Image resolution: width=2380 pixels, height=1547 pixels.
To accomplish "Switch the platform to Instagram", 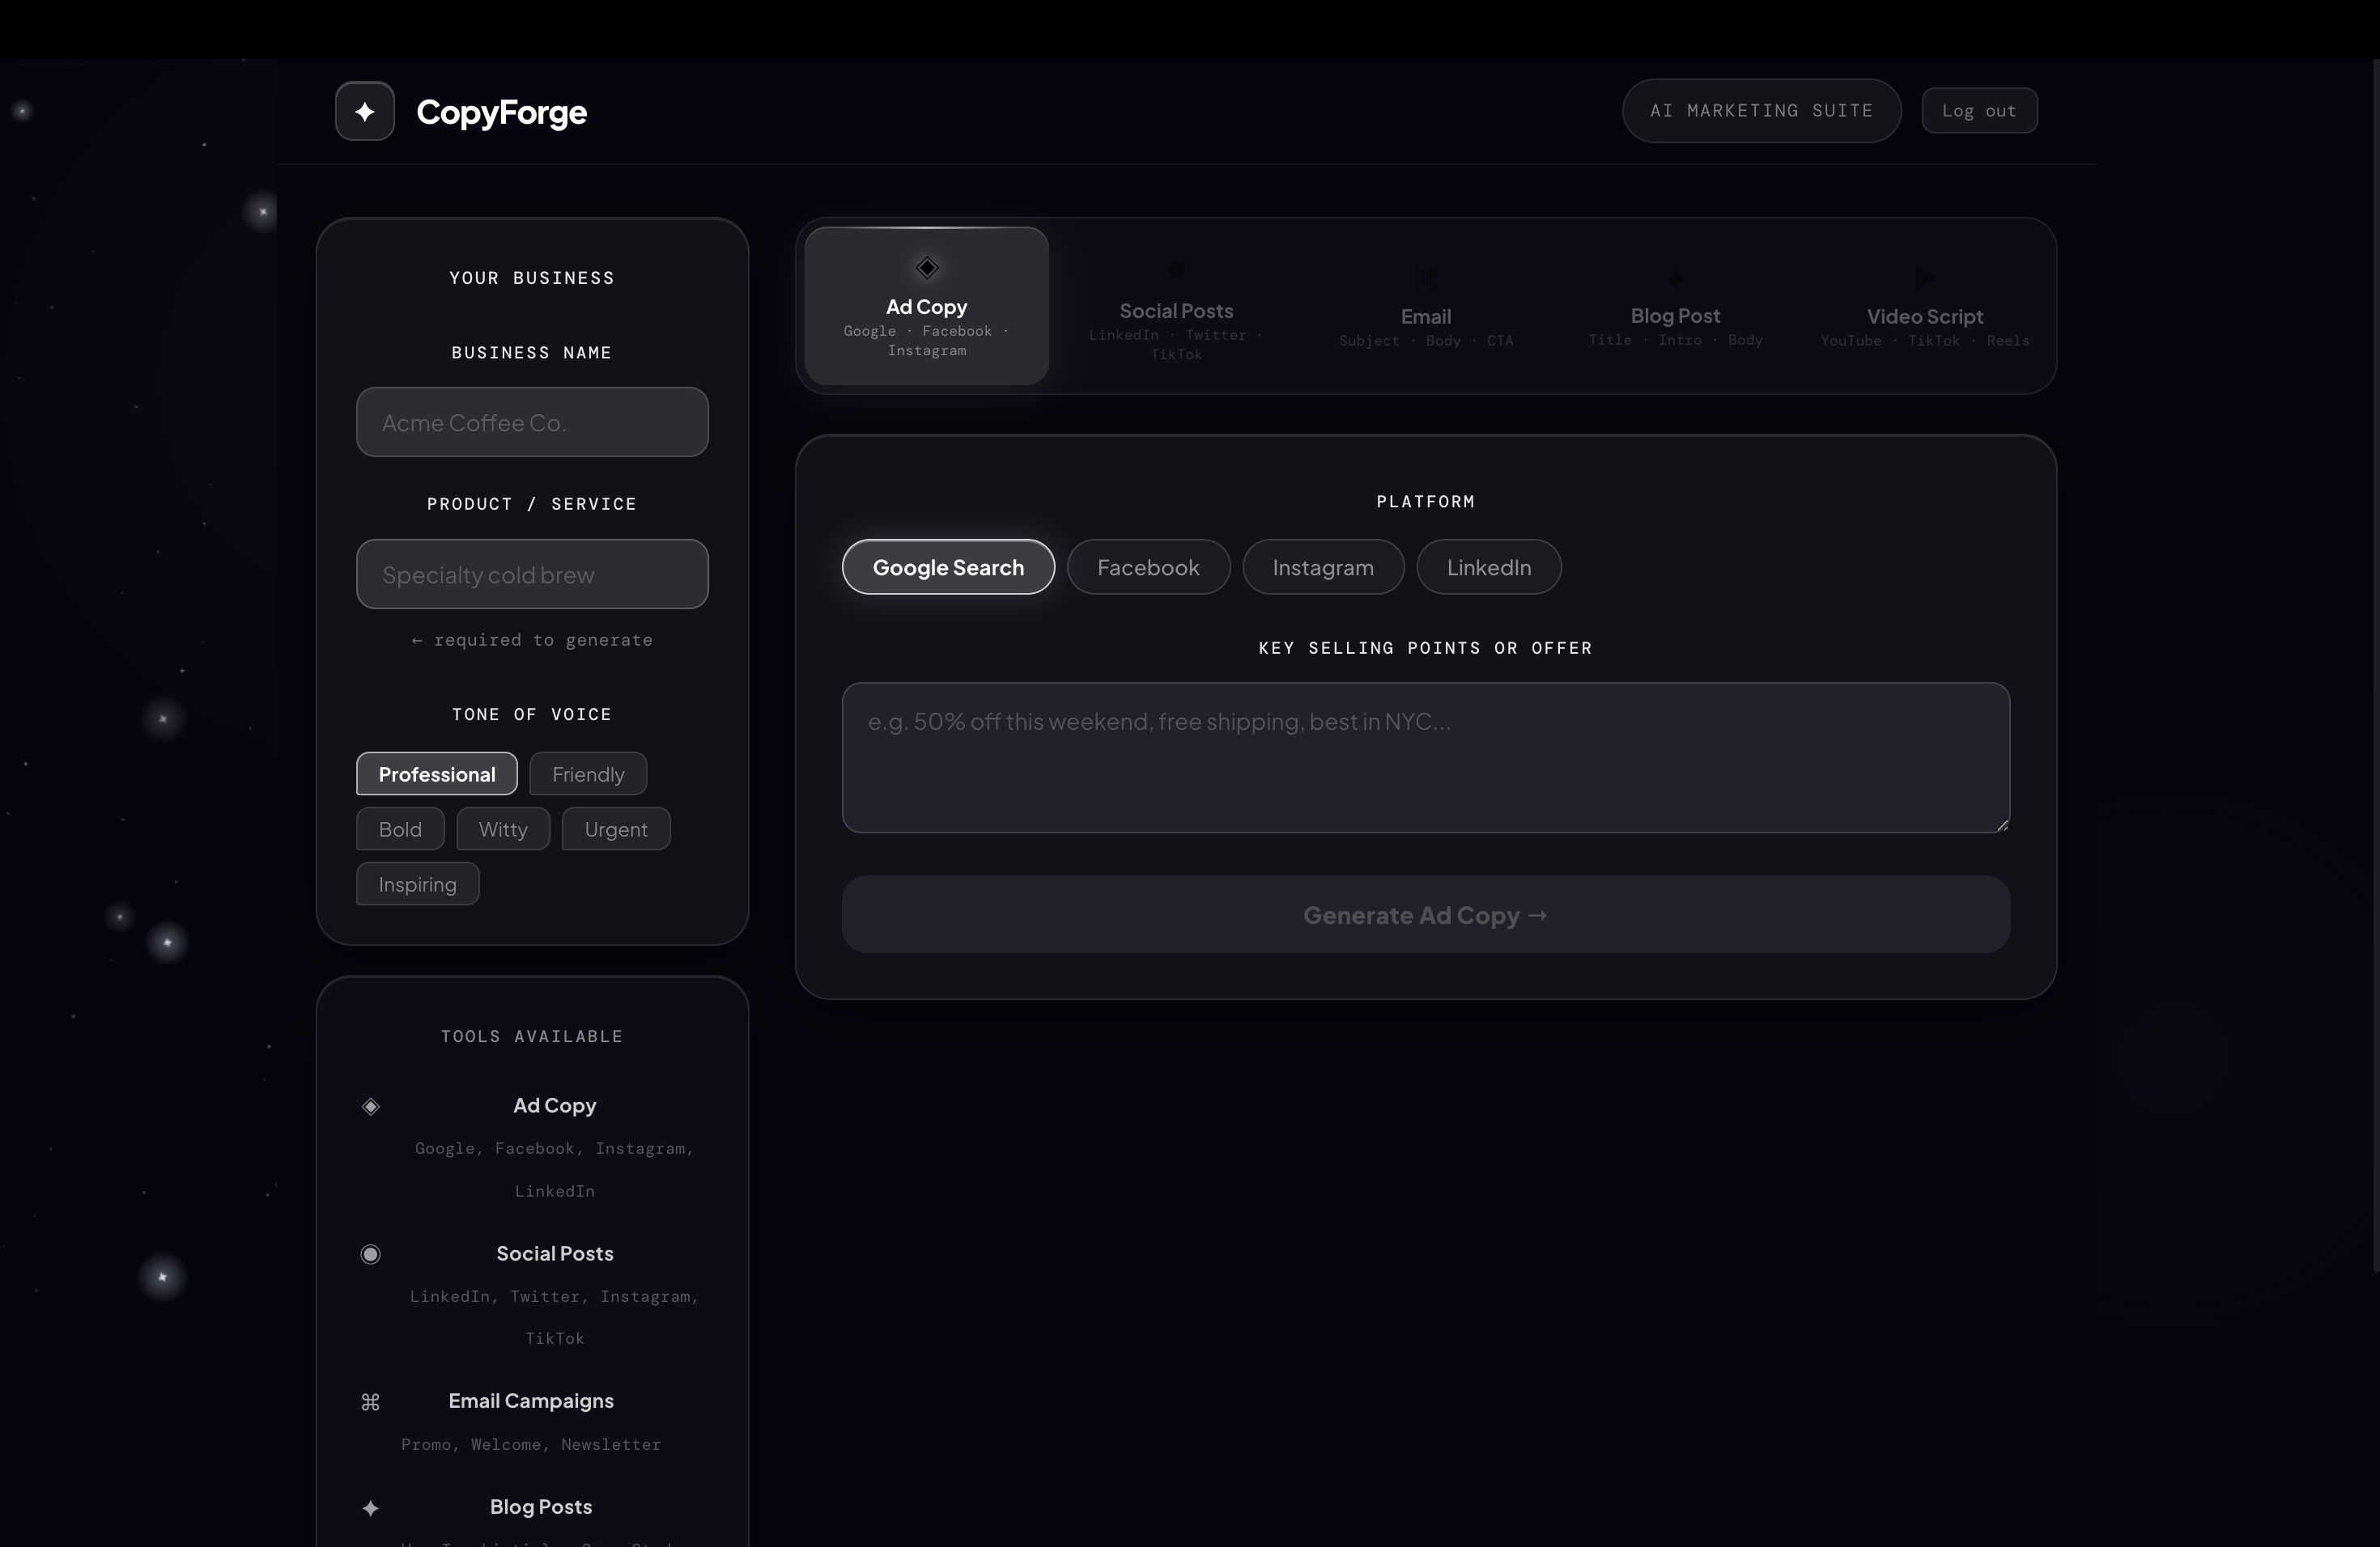I will pos(1322,566).
